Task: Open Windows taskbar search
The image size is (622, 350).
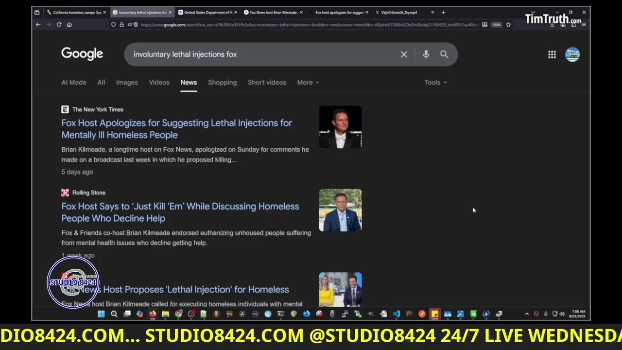Action: 114,314
